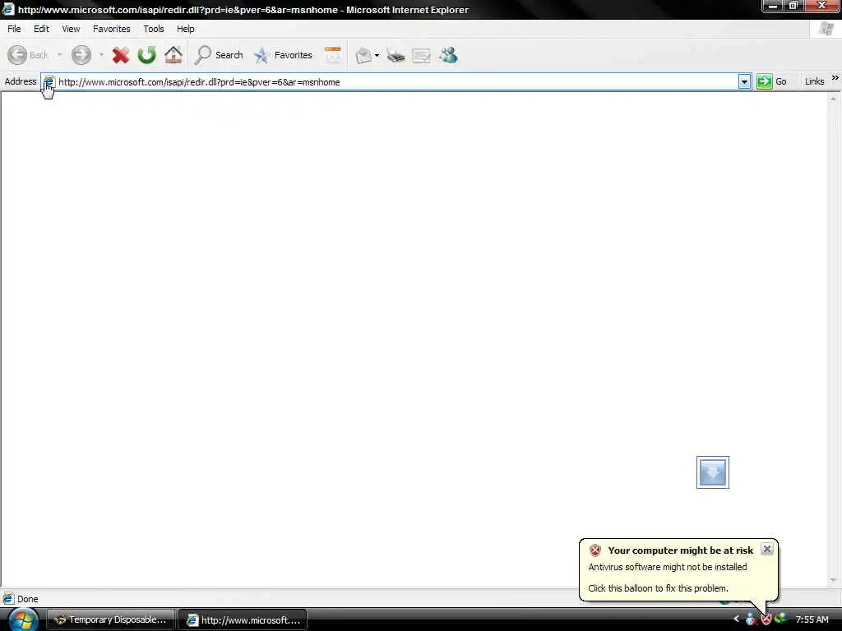
Task: Open the Help menu
Action: (x=185, y=29)
